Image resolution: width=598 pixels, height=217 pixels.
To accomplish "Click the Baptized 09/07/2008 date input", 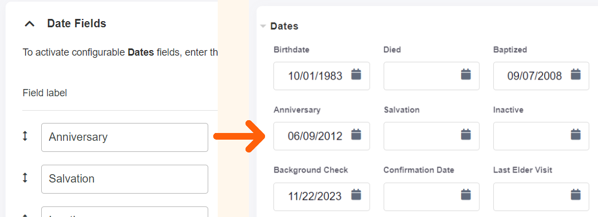I will coord(541,76).
